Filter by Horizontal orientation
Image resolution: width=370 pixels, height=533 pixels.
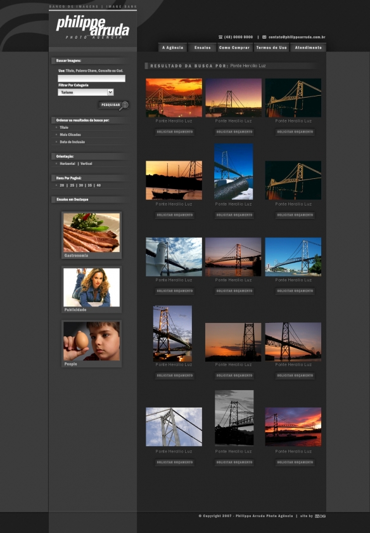tap(67, 164)
